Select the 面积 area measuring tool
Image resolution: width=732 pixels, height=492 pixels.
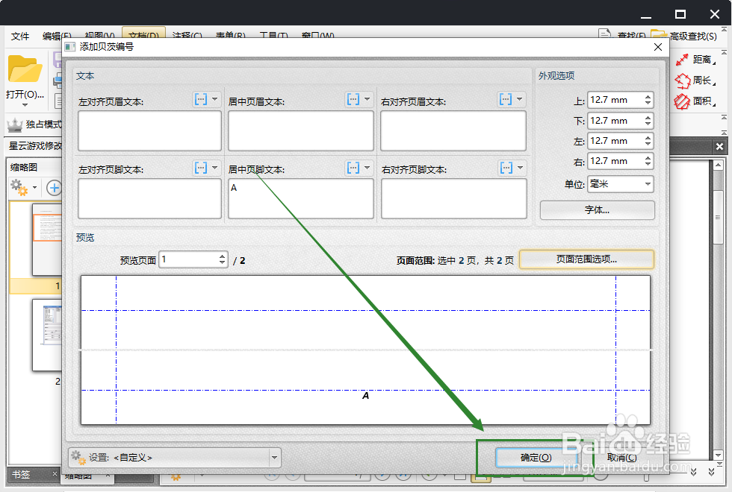tap(695, 101)
